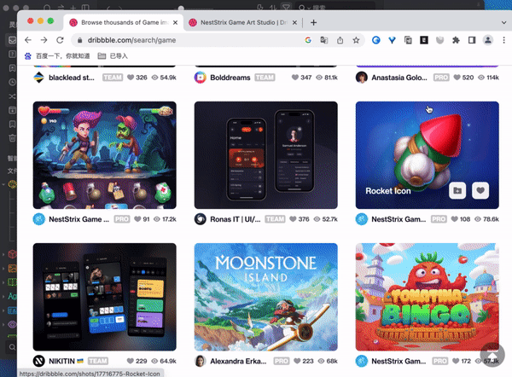Image resolution: width=512 pixels, height=377 pixels.
Task: Open the NestStrix Game profile under the zombie shot
Action: click(79, 219)
